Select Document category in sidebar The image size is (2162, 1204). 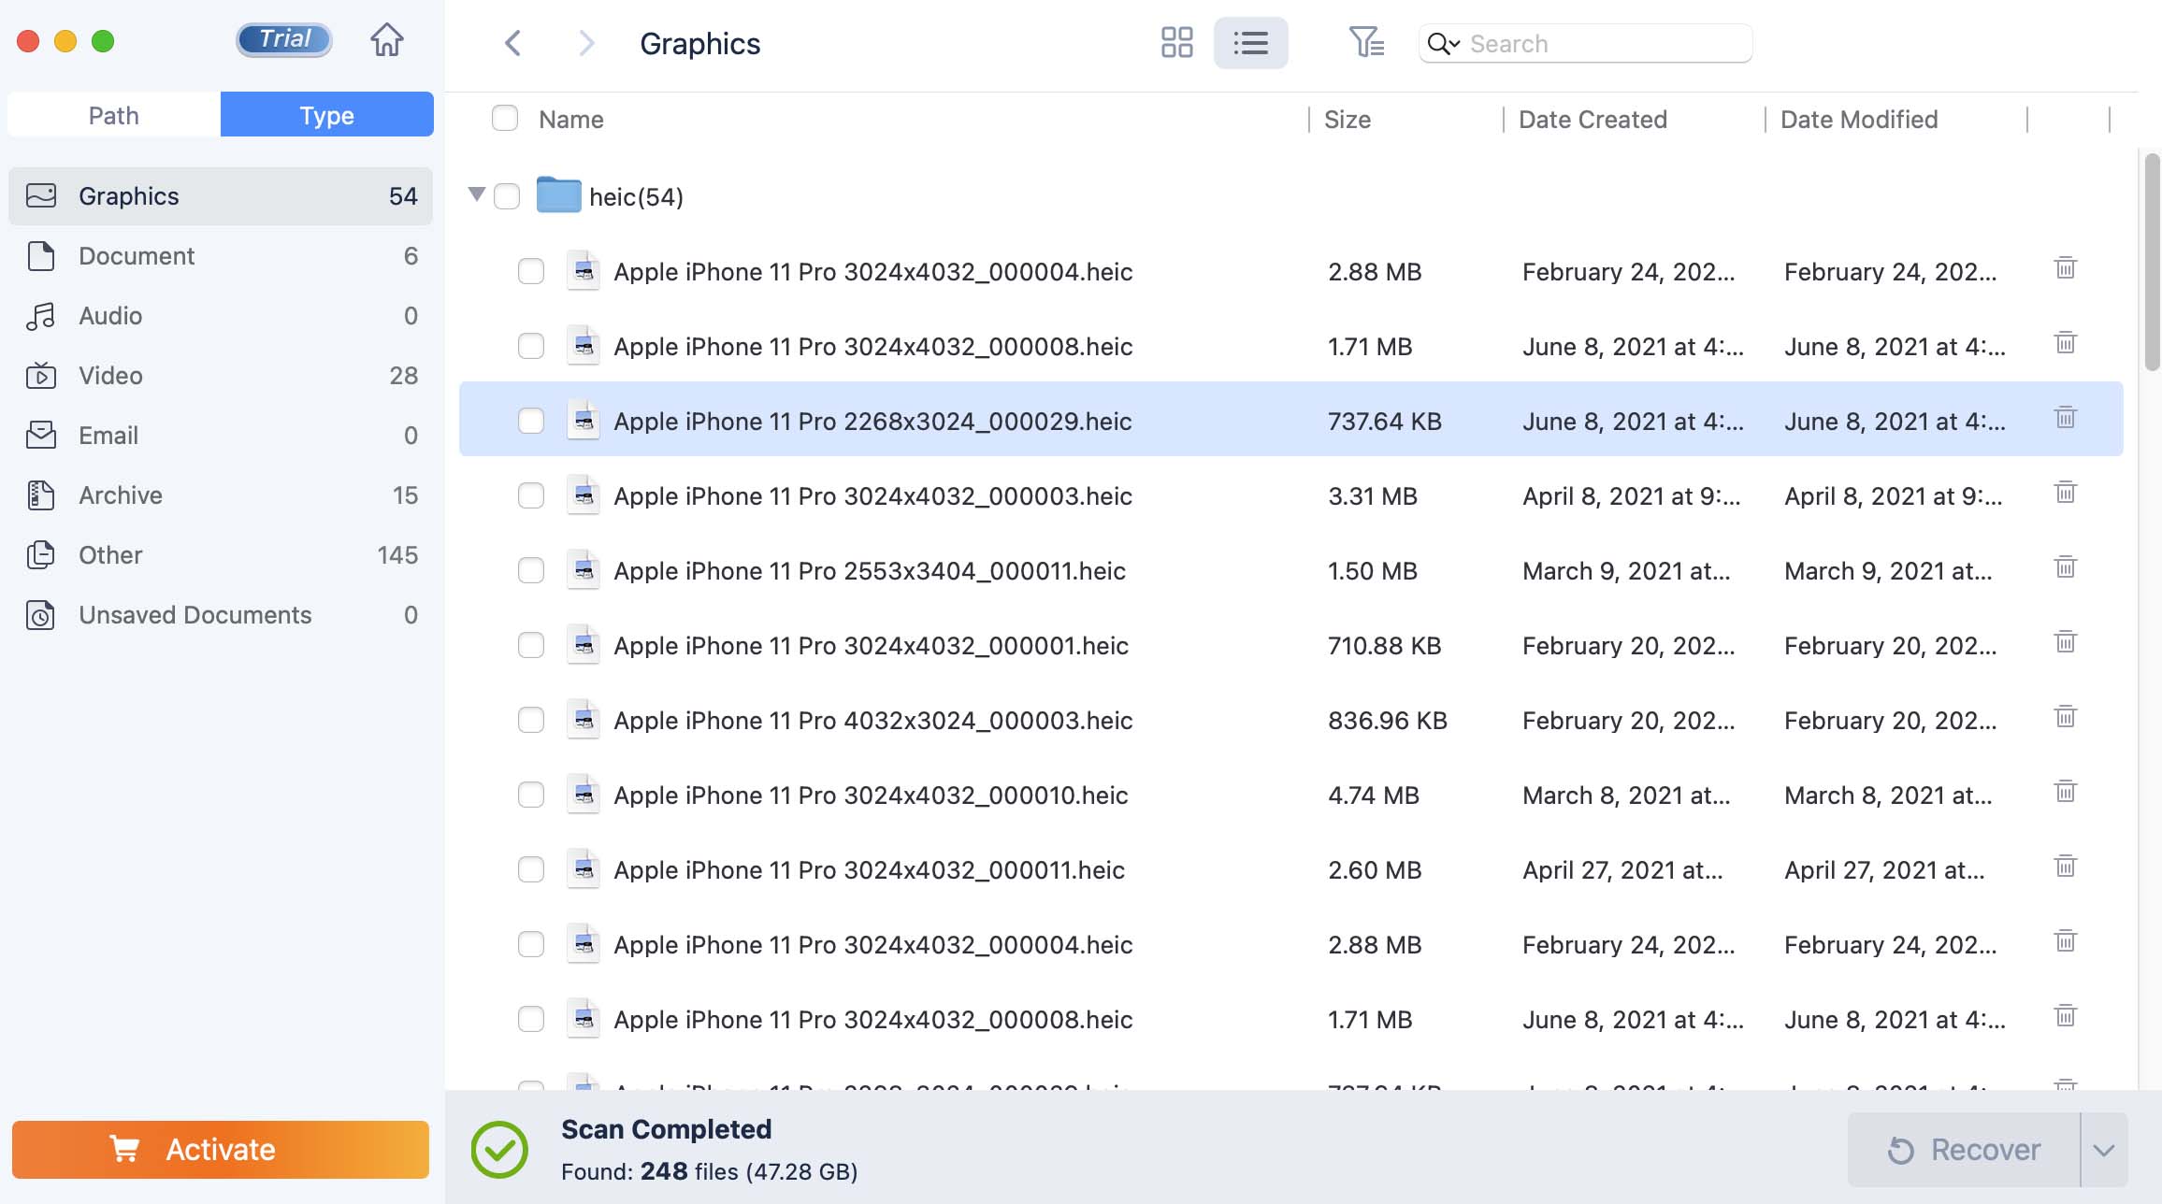(221, 256)
